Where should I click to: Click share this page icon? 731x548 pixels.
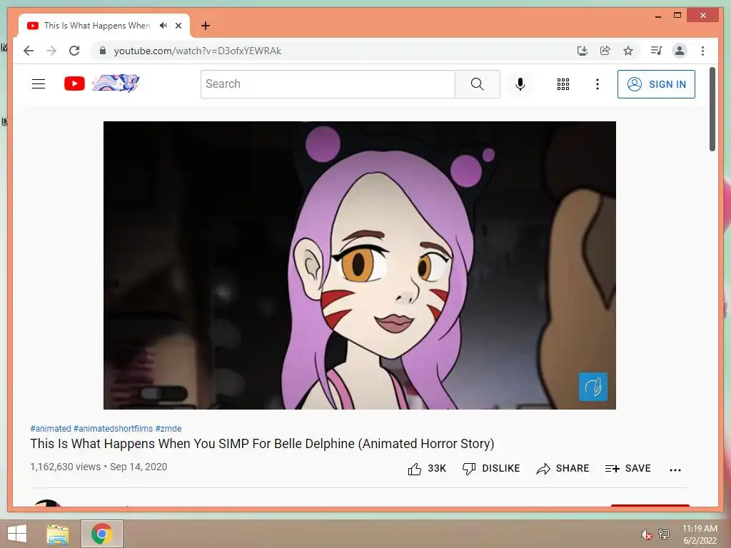[x=605, y=51]
